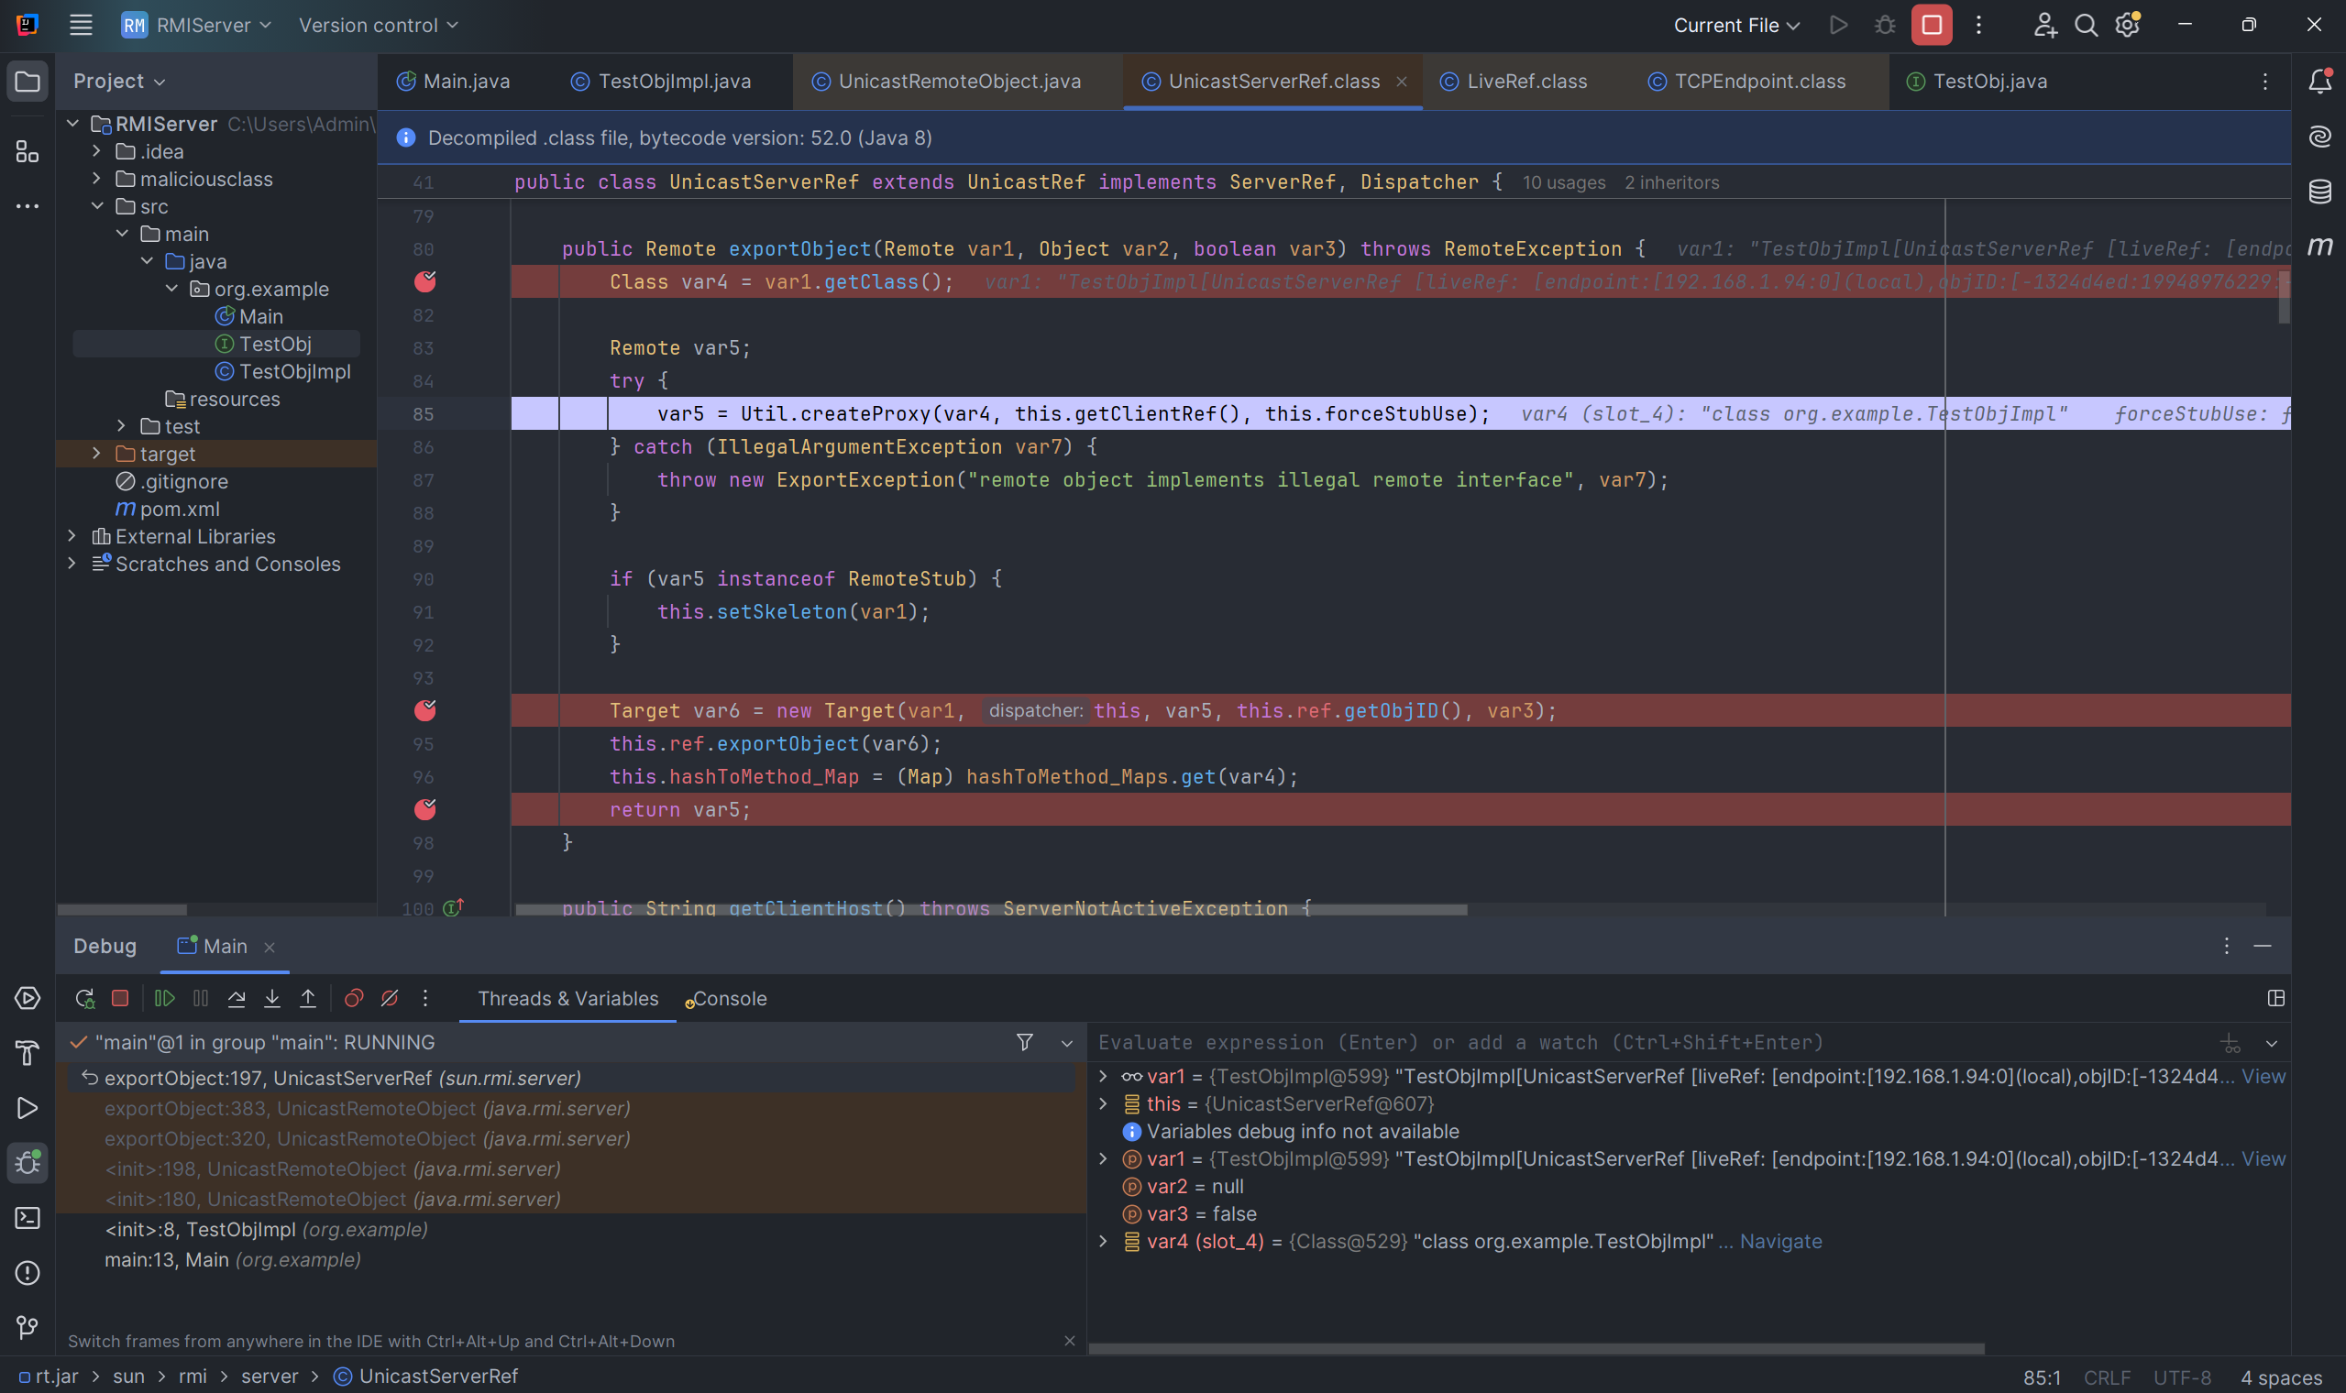Screen dimensions: 2346x1393
Task: Toggle breakpoint at return var5 line
Action: point(425,809)
